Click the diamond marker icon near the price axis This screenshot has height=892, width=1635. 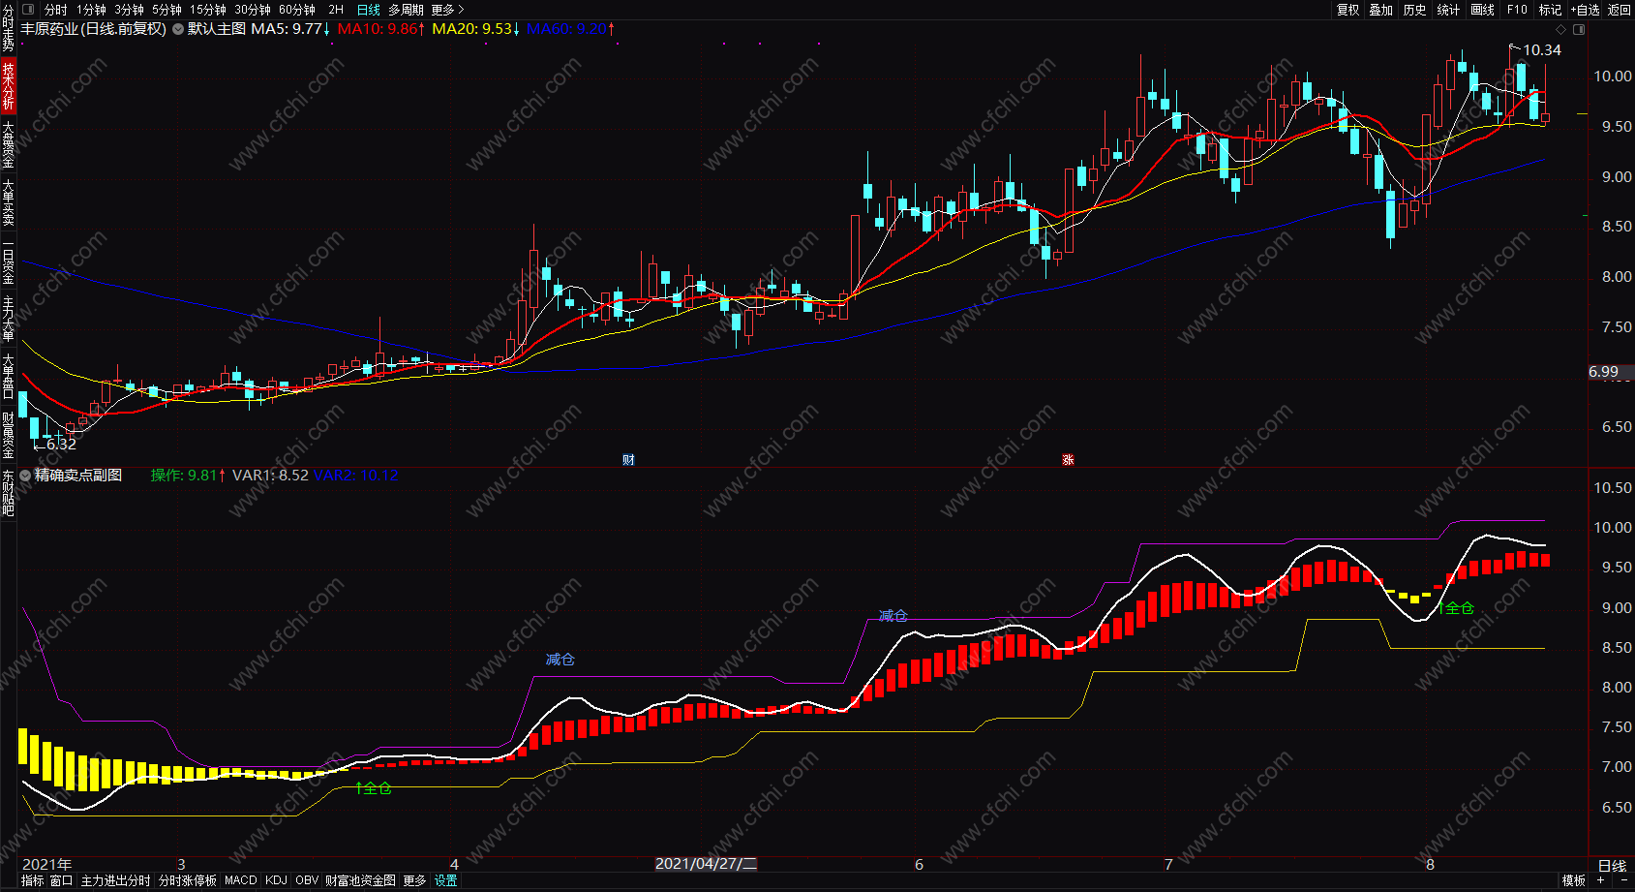(1560, 29)
